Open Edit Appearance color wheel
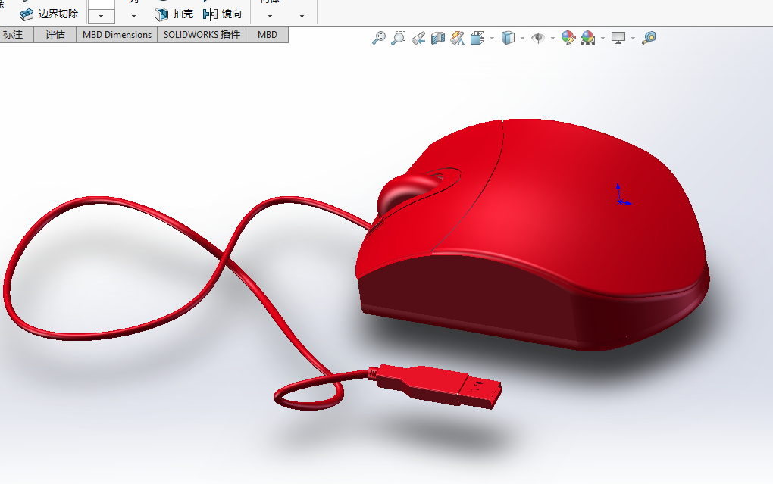This screenshot has height=484, width=773. click(x=568, y=38)
